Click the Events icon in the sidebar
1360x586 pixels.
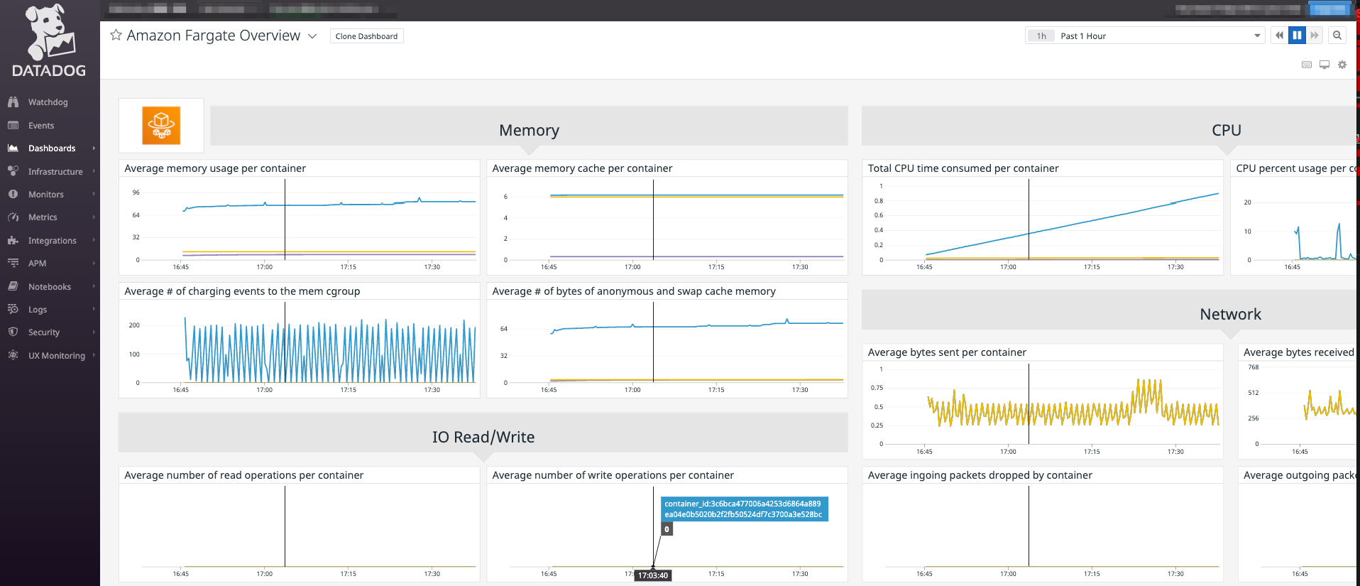point(13,126)
